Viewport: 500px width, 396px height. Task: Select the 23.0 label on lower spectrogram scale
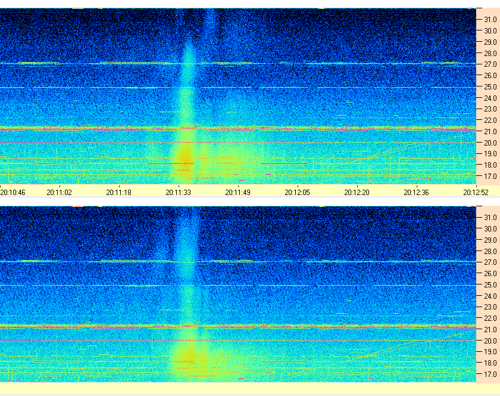click(x=490, y=307)
